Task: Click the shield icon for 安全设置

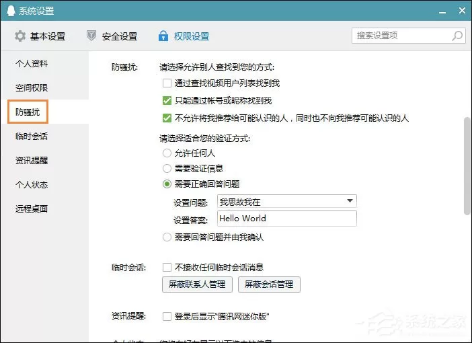Action: tap(91, 36)
